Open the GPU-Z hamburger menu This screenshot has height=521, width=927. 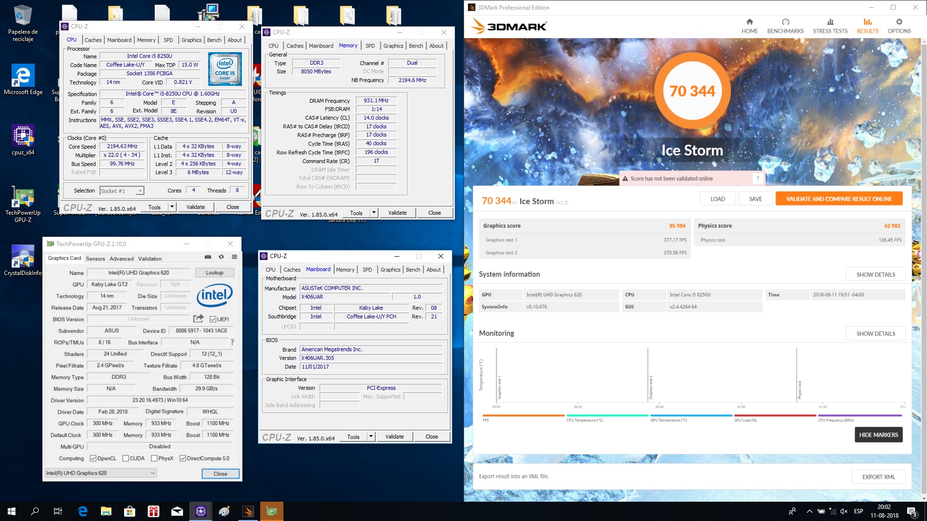click(234, 257)
